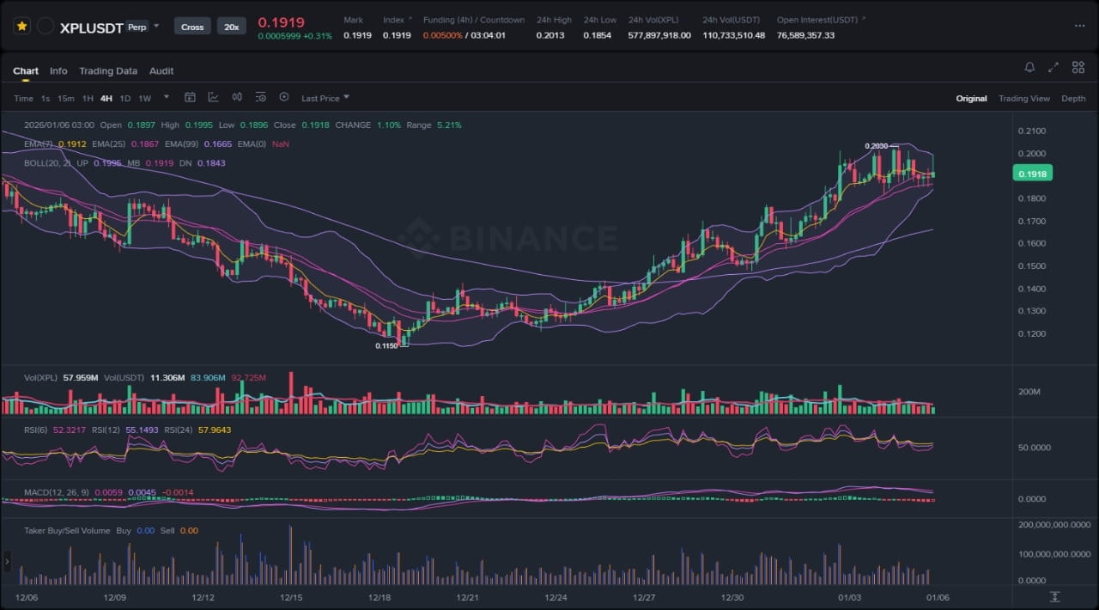Viewport: 1099px width, 610px height.
Task: Click the Perp contract type tag
Action: click(x=137, y=27)
